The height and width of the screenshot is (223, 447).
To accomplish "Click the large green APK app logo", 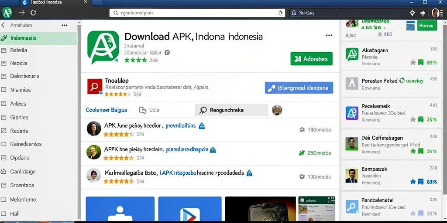I will click(x=103, y=47).
